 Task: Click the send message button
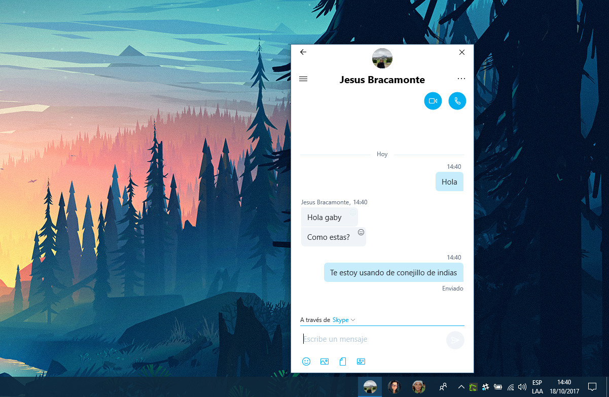455,340
